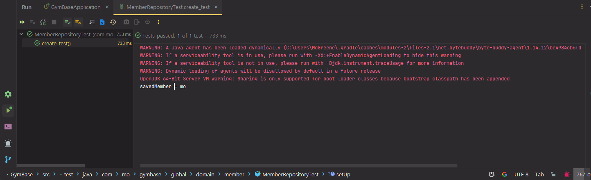Click the 733 ms duration beside create_test()
This screenshot has height=180, width=591.
(x=124, y=43)
